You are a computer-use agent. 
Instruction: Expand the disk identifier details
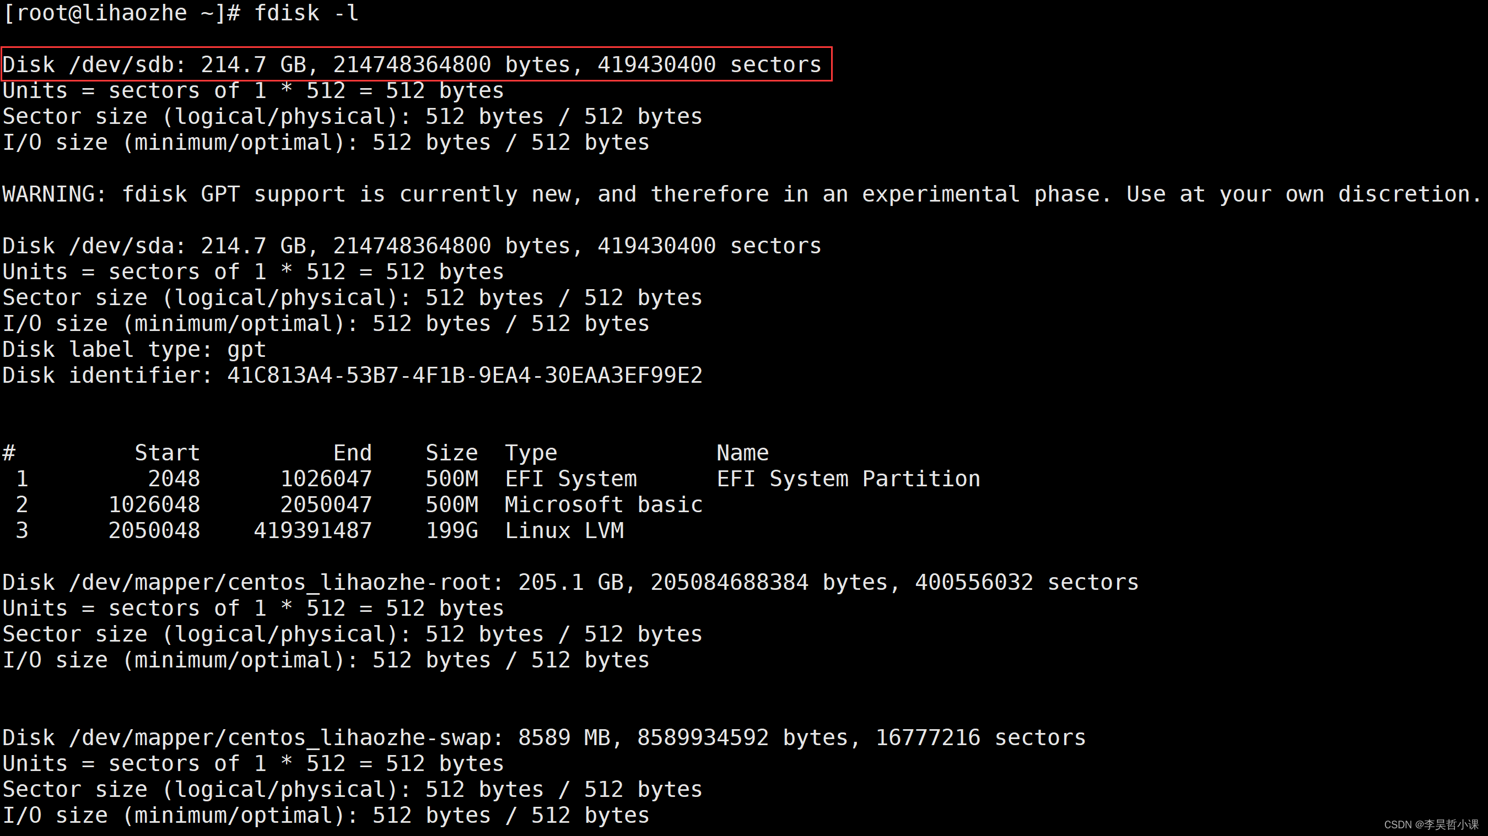click(352, 374)
